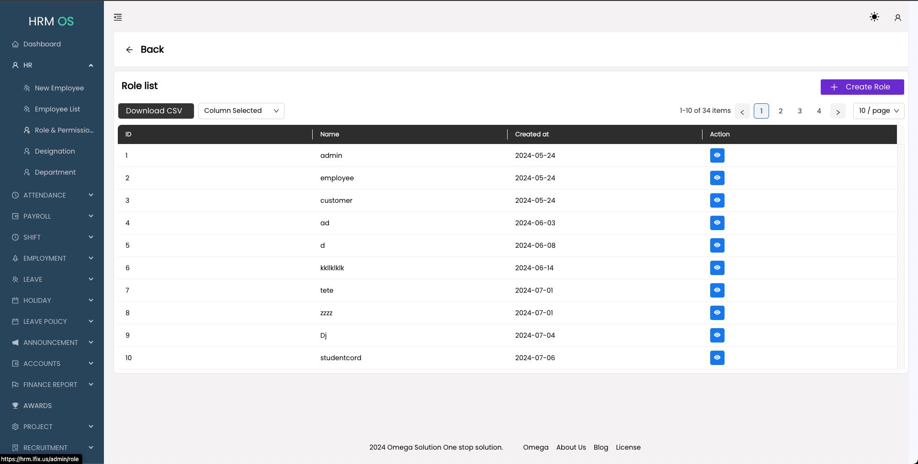Go to pagination page 4

point(819,111)
